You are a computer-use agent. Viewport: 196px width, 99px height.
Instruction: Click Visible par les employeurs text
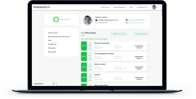[x=136, y=23]
